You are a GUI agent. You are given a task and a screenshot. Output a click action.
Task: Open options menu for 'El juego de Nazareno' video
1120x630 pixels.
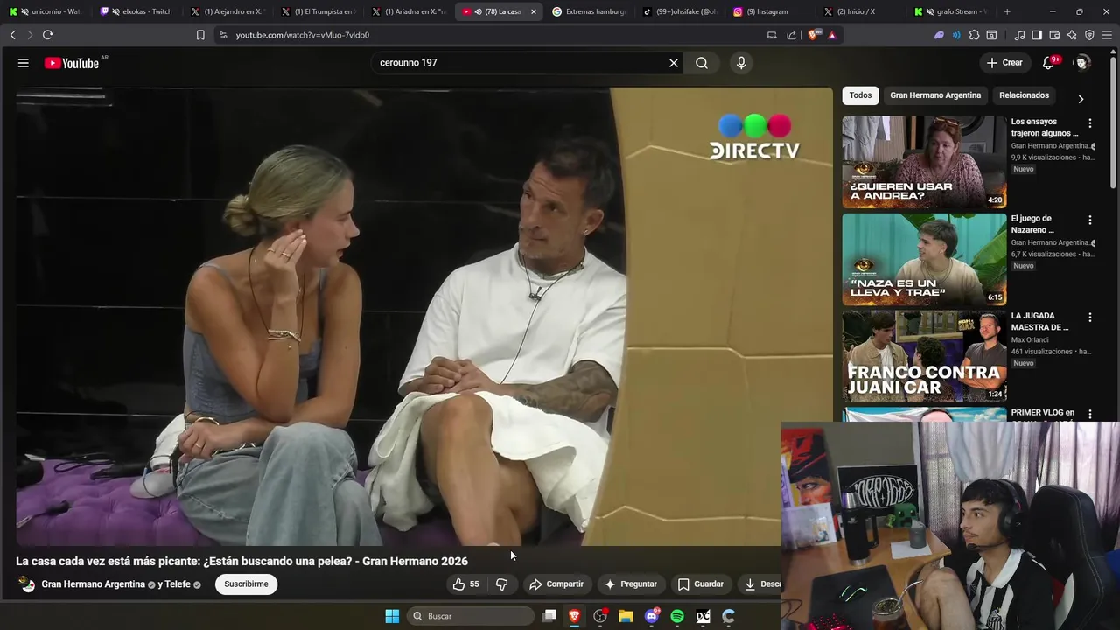[1089, 220]
